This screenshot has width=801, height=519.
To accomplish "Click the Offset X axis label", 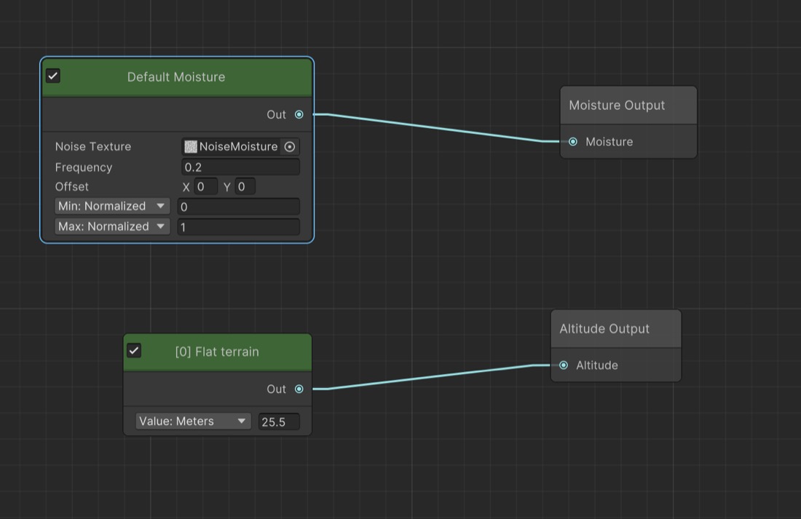I will [x=186, y=187].
